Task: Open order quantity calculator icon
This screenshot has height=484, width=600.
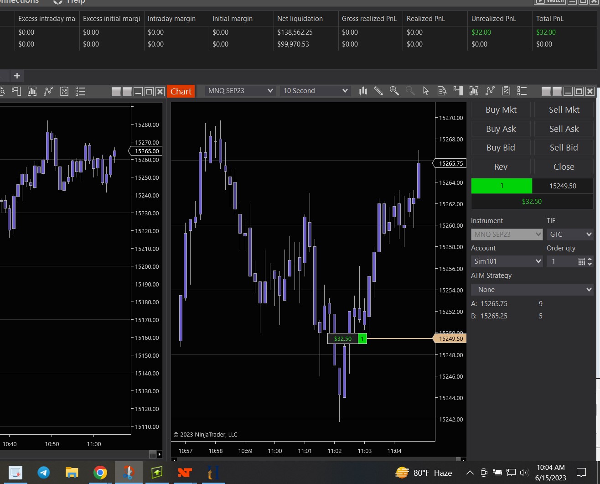Action: coord(581,261)
